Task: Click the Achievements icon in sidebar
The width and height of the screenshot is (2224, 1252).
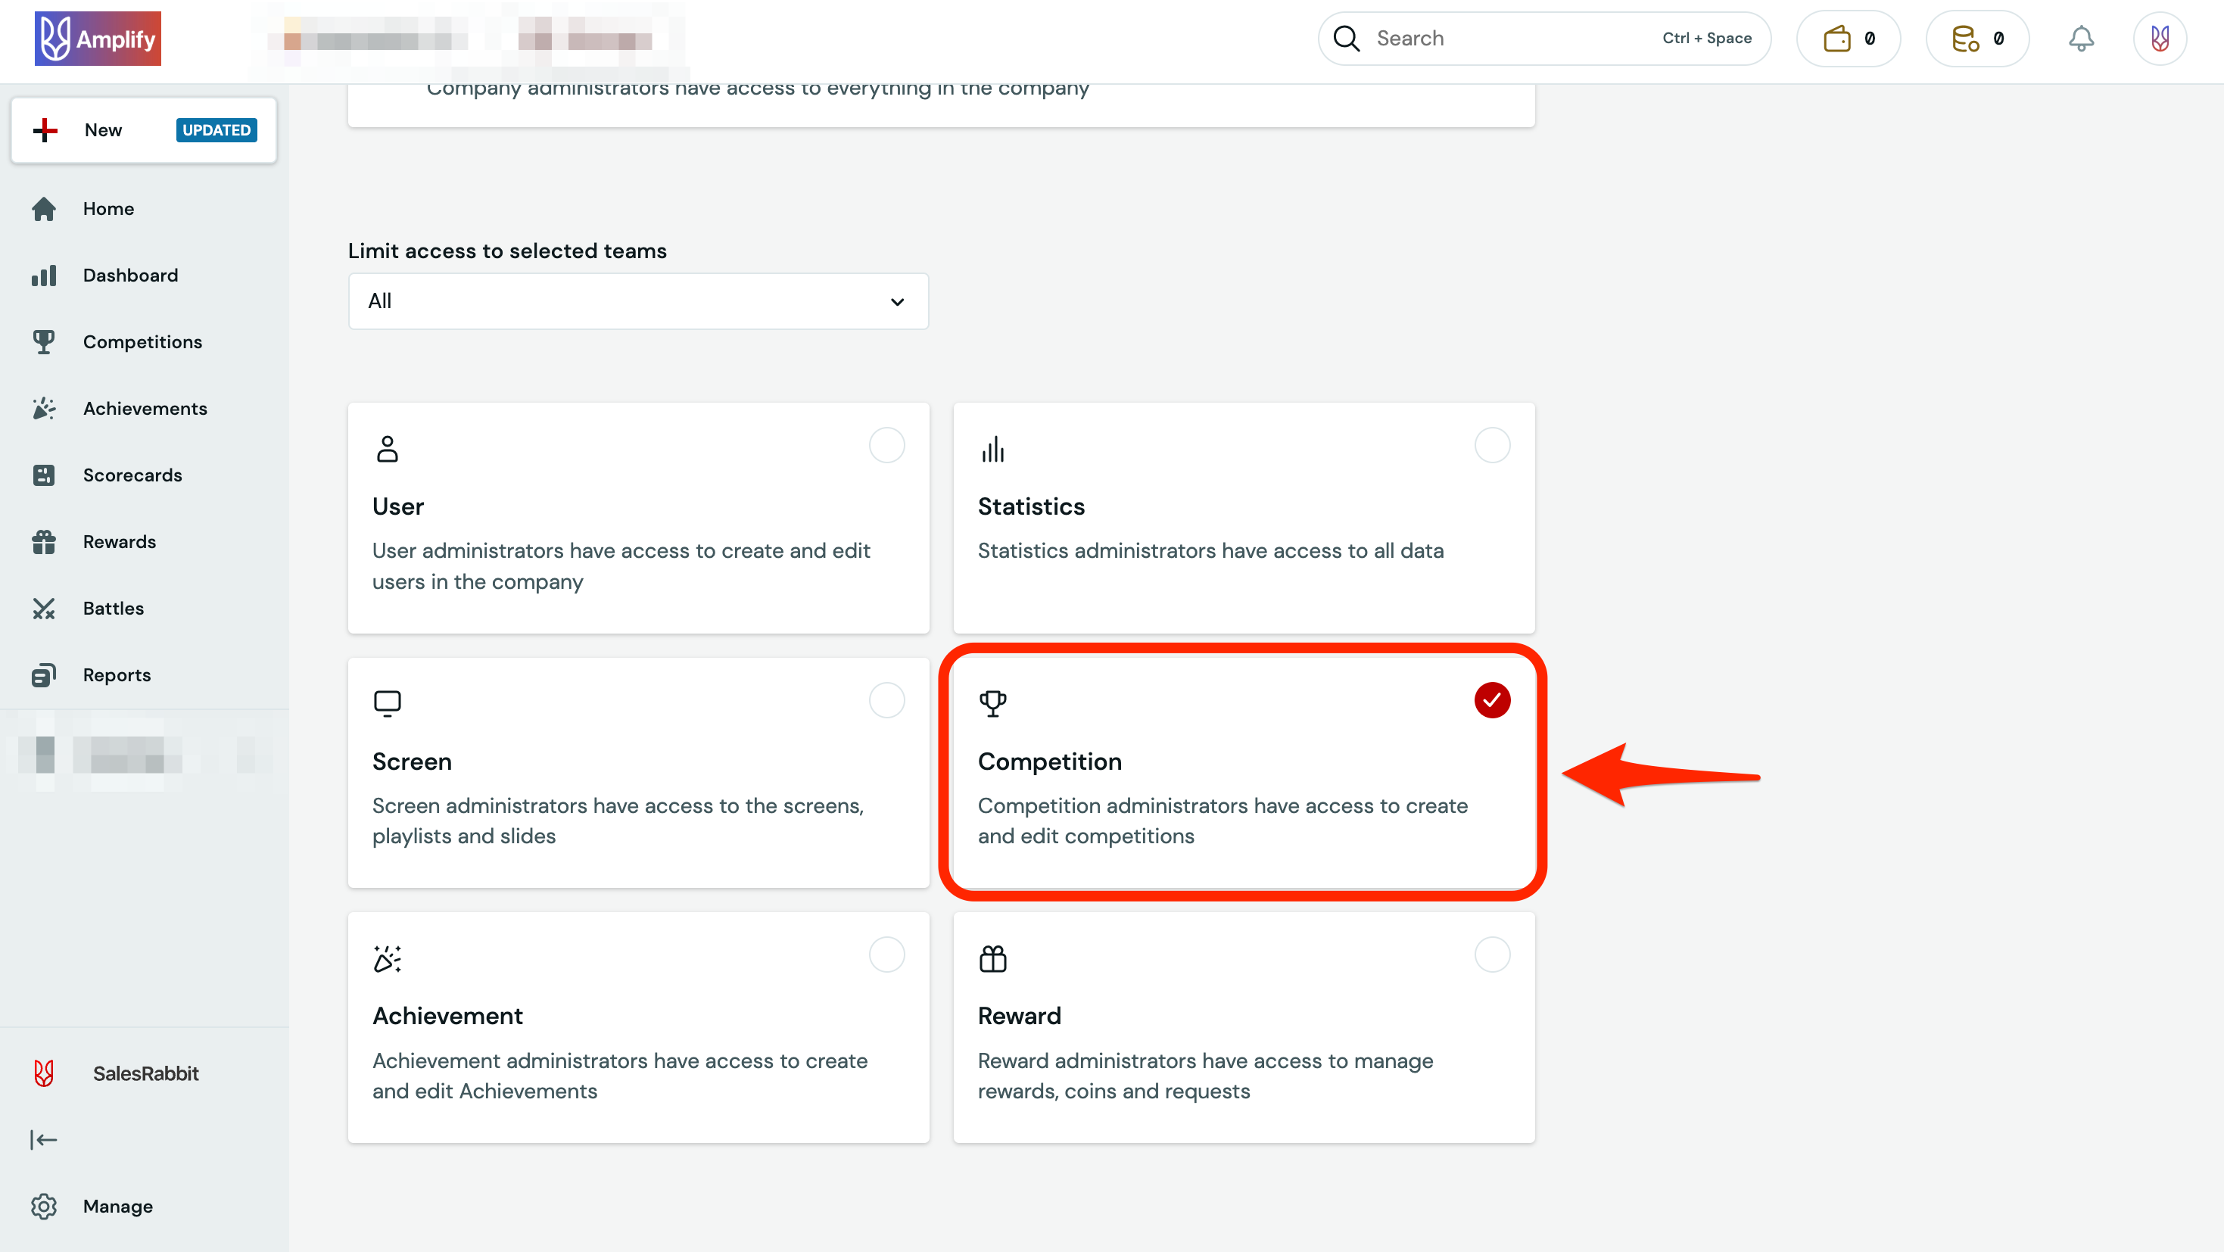Action: 44,407
